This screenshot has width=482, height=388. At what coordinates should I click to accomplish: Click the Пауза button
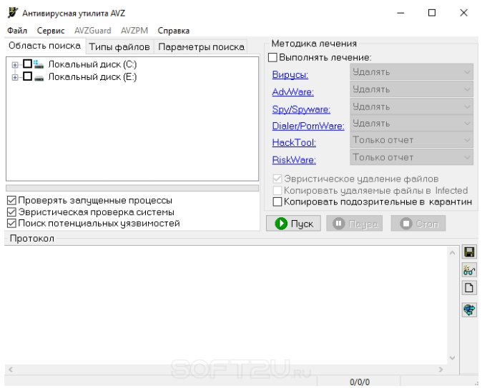pyautogui.click(x=355, y=224)
